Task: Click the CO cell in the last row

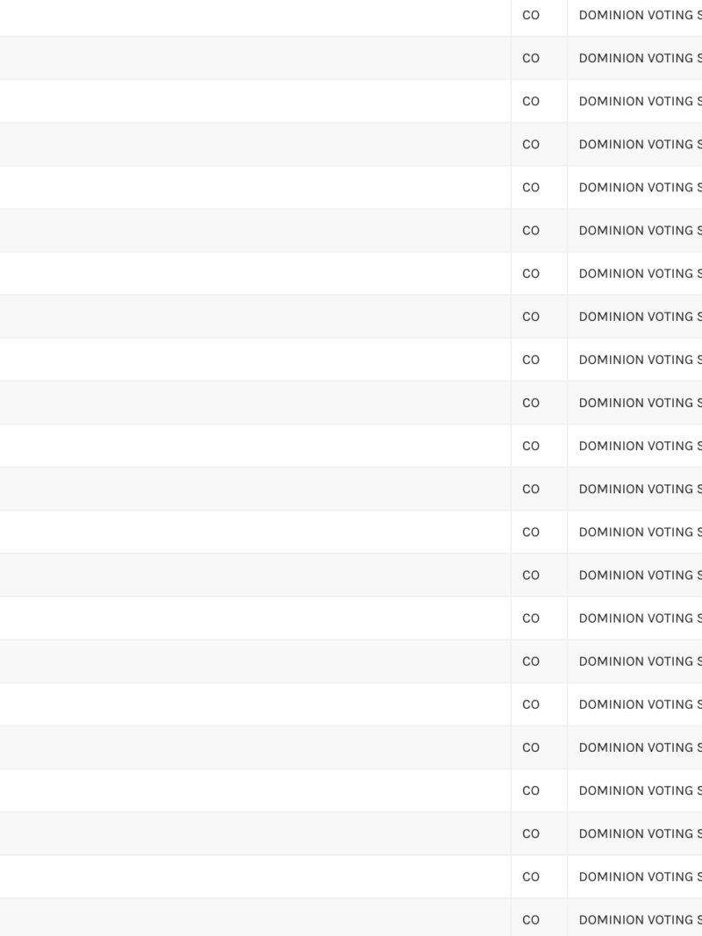Action: [x=530, y=919]
